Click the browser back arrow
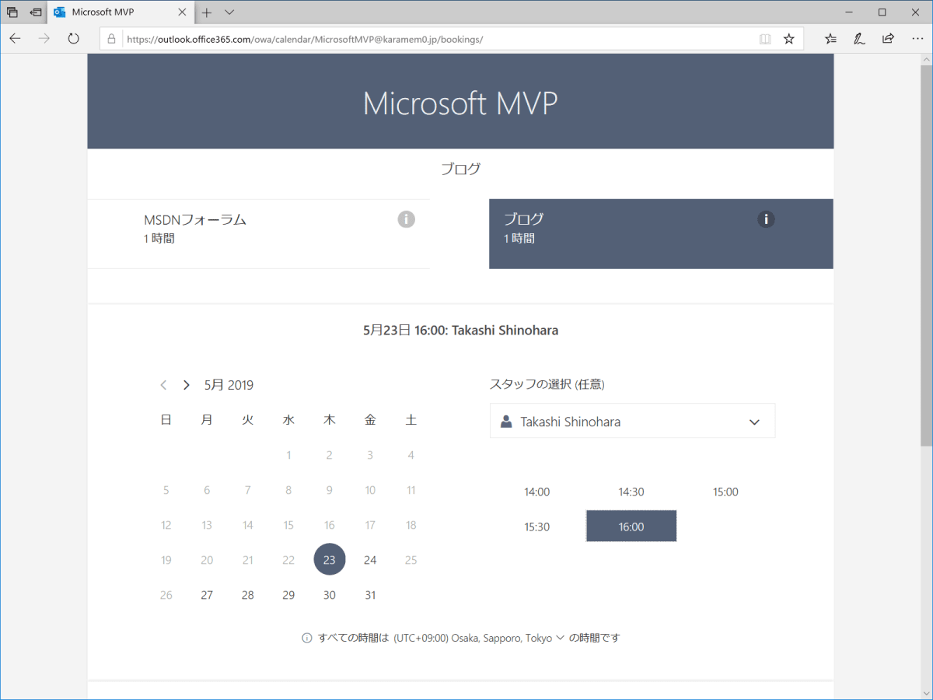This screenshot has width=933, height=700. tap(16, 38)
